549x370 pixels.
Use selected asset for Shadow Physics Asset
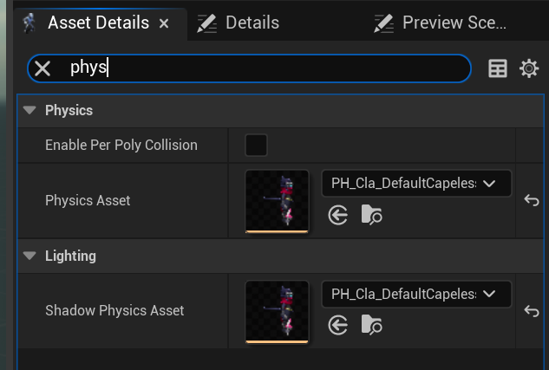[x=338, y=325]
